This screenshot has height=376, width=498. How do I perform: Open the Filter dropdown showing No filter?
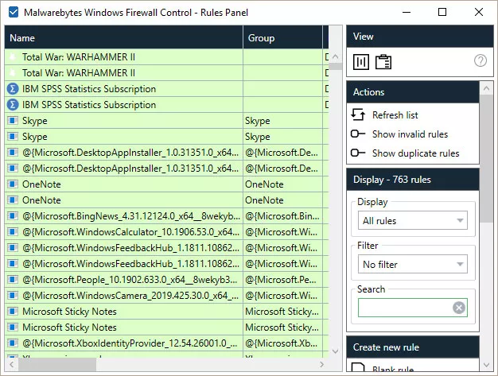click(x=413, y=264)
